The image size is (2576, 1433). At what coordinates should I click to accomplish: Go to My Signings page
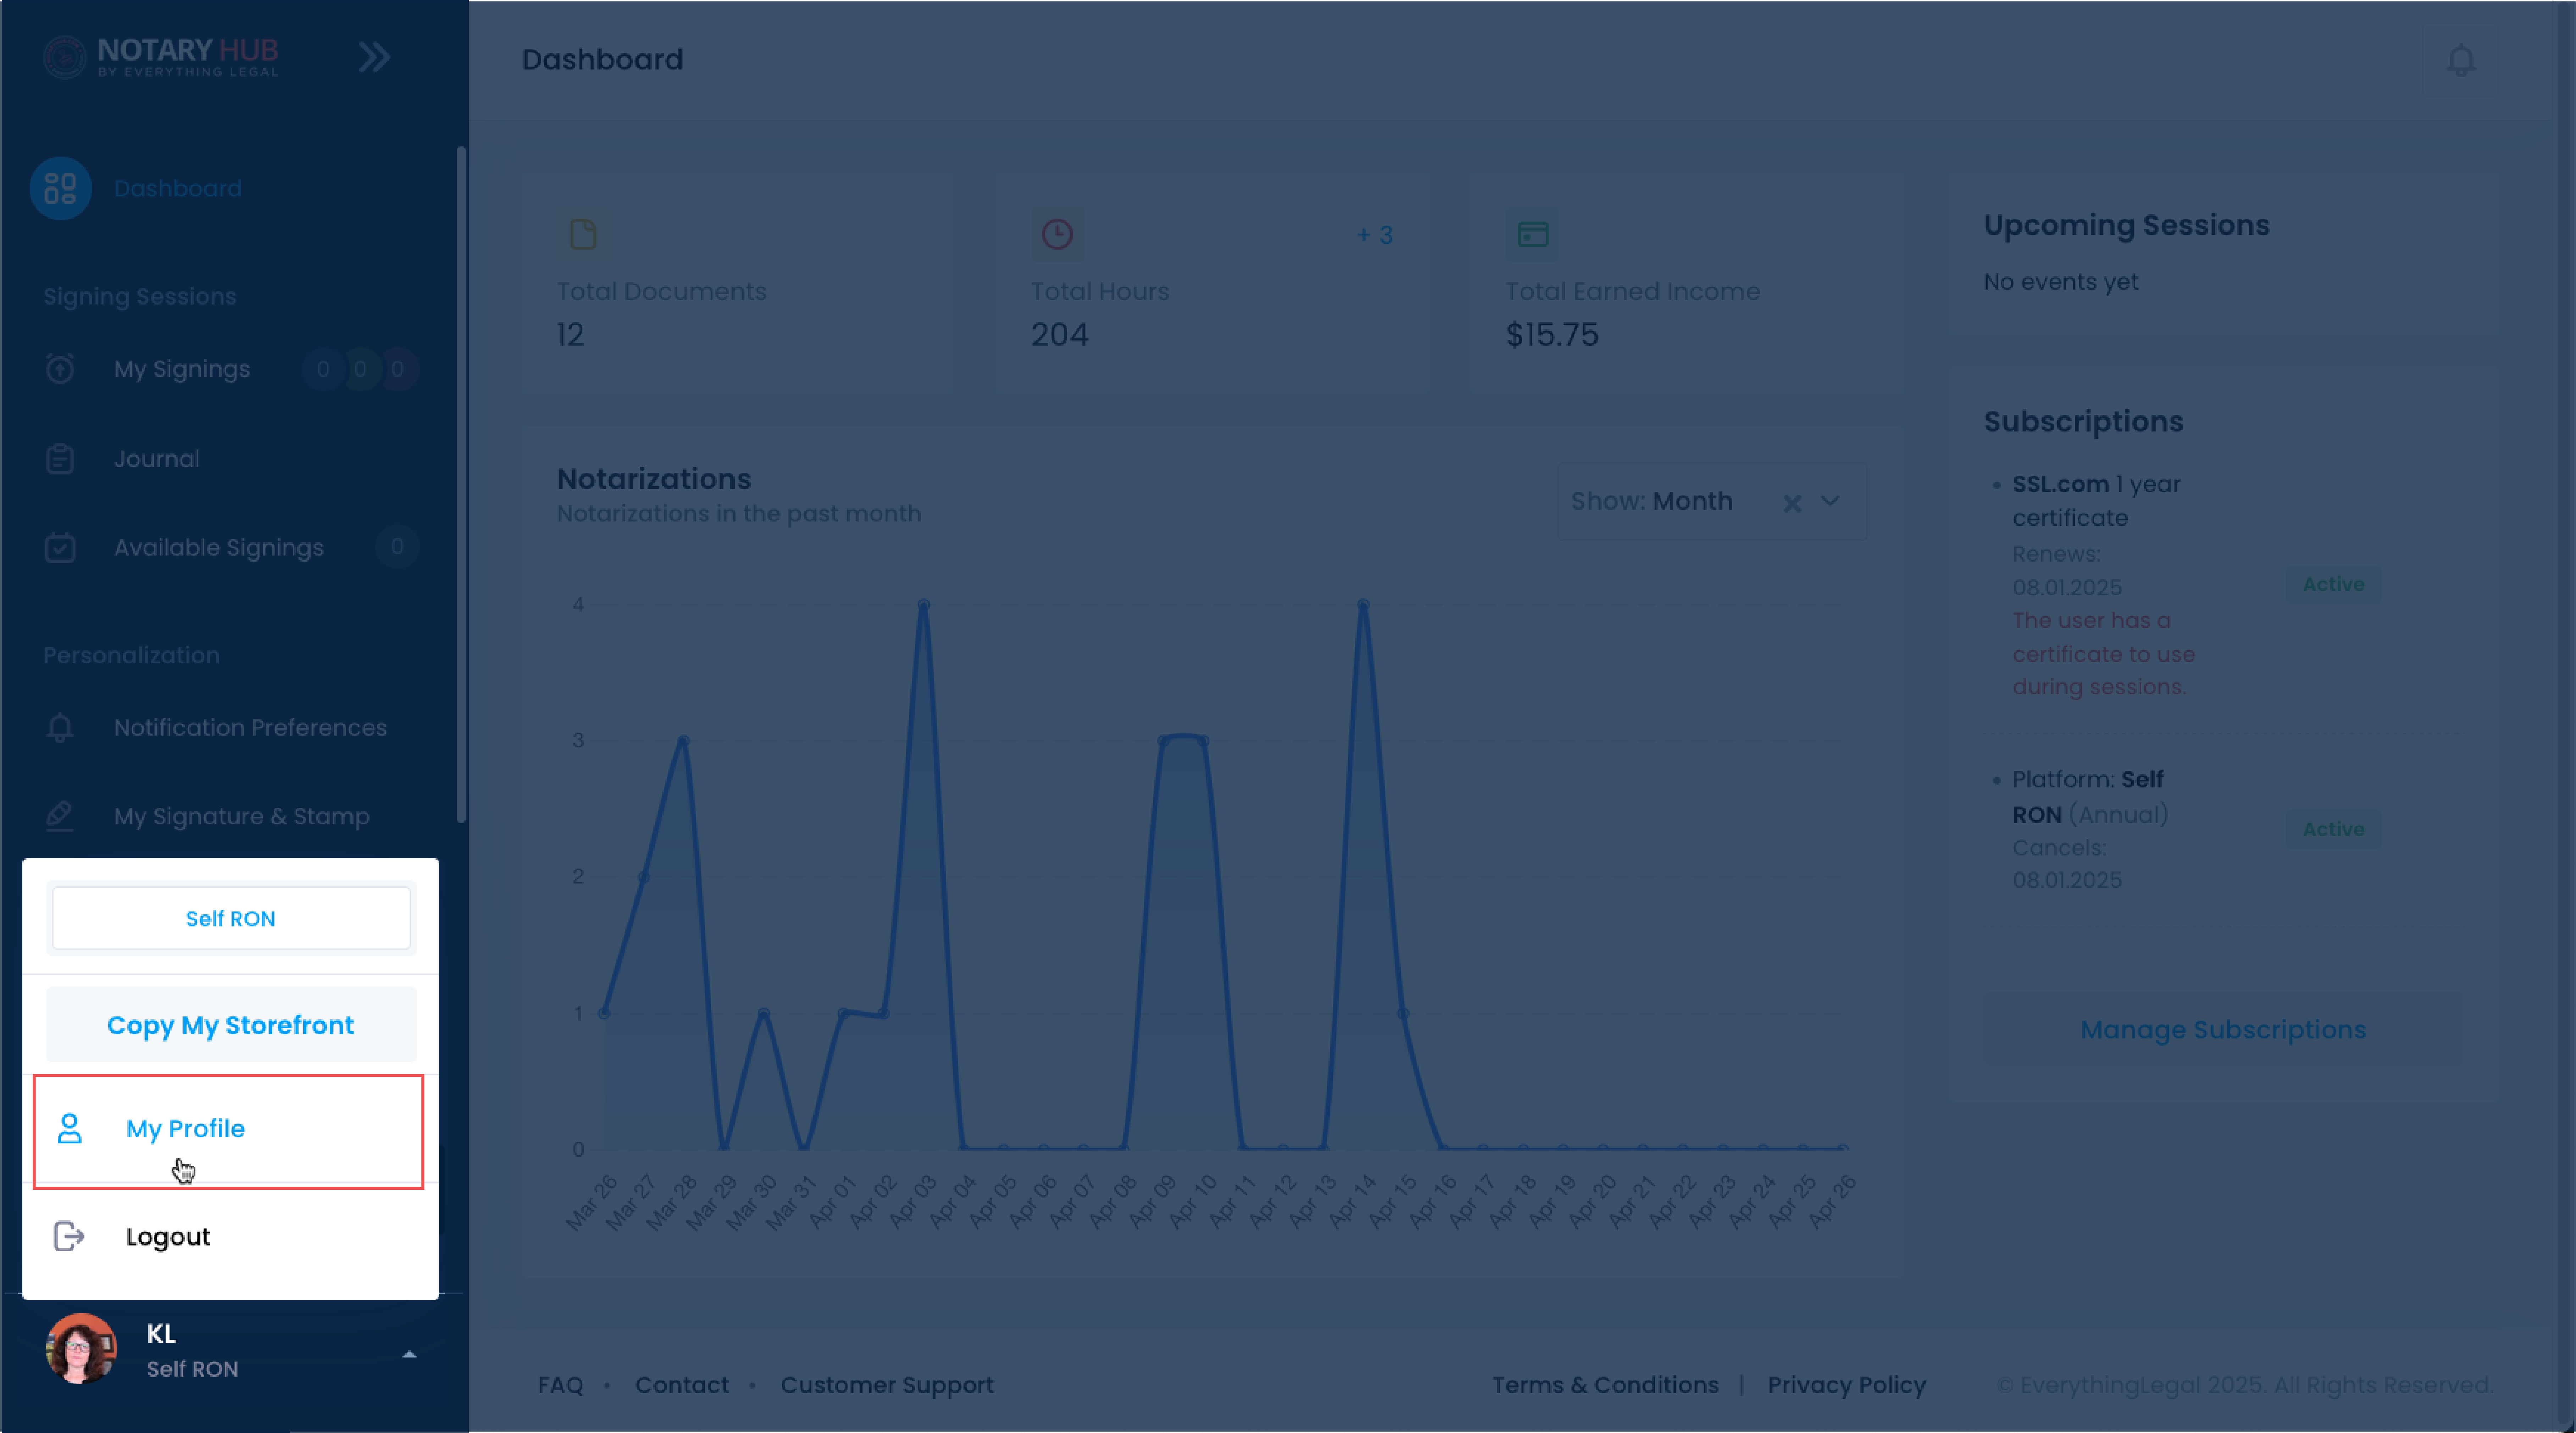[x=182, y=369]
